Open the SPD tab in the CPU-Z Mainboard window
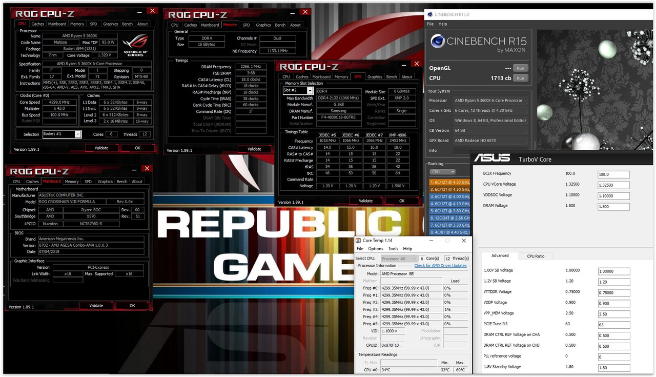Image resolution: width=656 pixels, height=377 pixels. pos(88,181)
